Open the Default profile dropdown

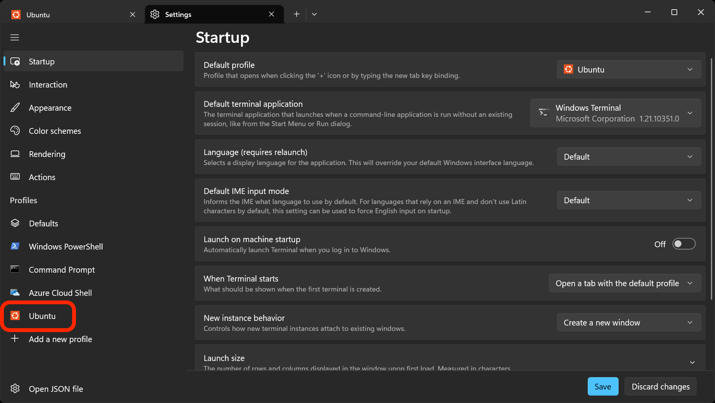[x=629, y=69]
